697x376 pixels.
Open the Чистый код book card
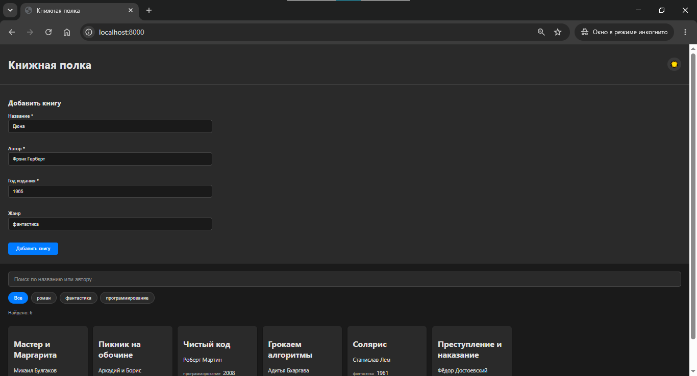[217, 351]
